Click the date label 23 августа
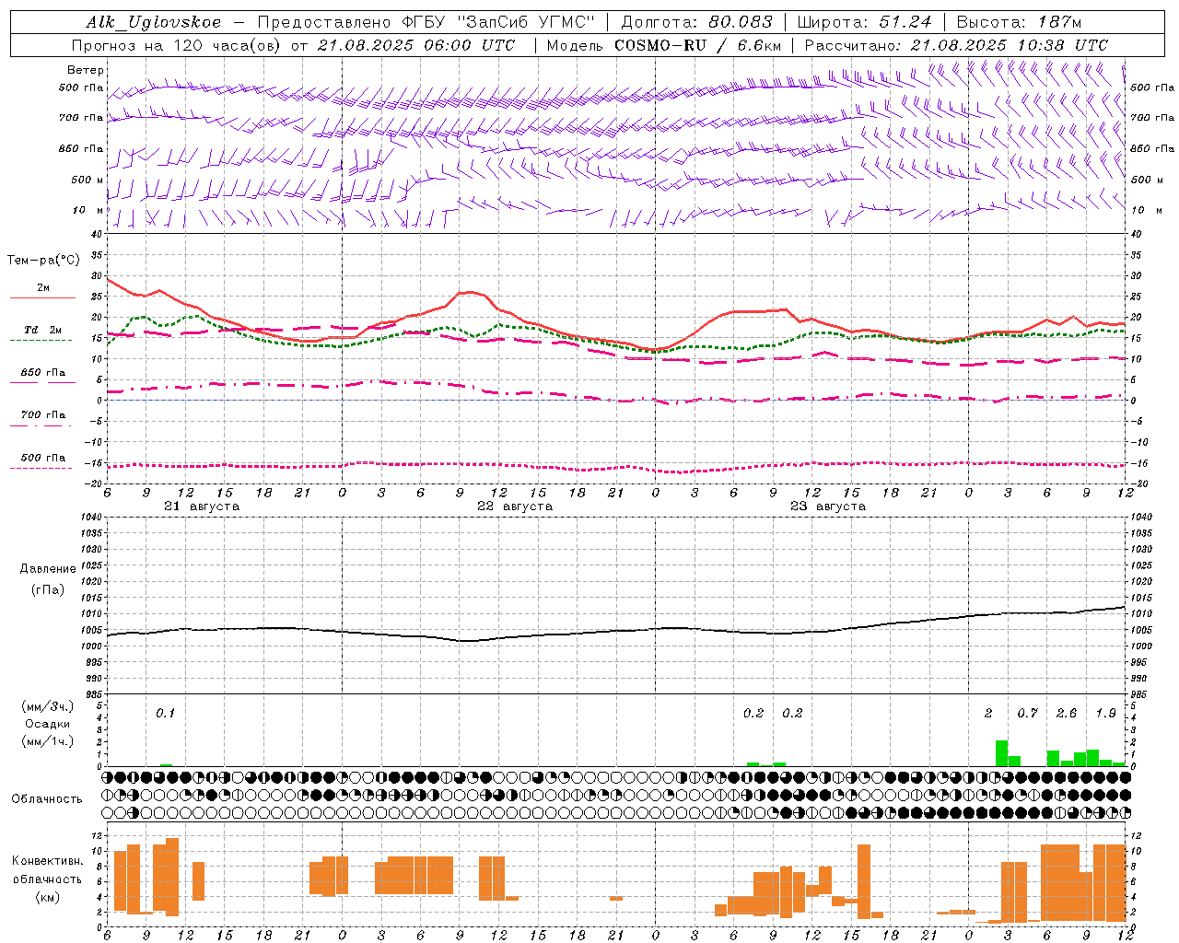Screen dimensions: 1179x943 (828, 506)
